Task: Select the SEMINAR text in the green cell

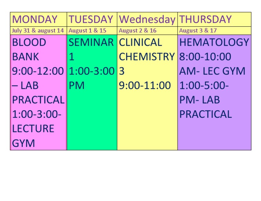Action: (x=91, y=43)
